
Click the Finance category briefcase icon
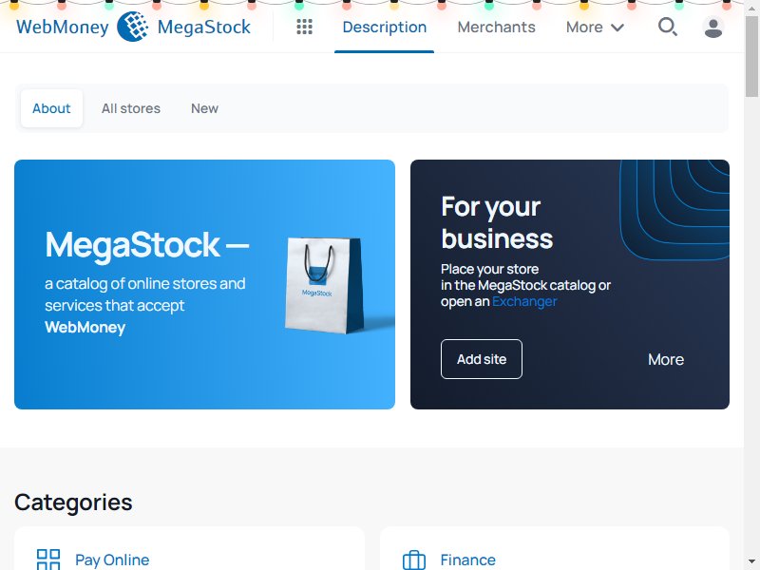coord(414,560)
